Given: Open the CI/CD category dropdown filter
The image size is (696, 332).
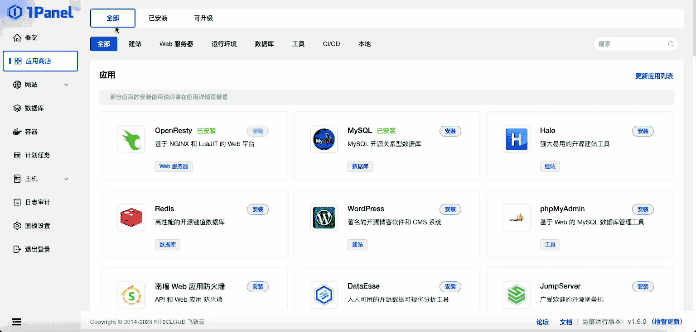Looking at the screenshot, I should click(331, 44).
